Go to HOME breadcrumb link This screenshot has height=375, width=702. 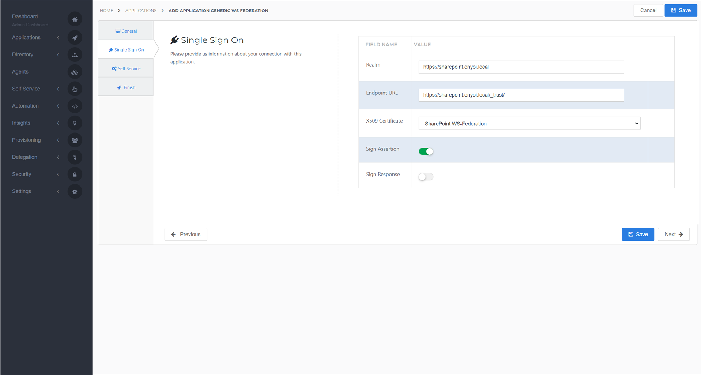click(x=106, y=11)
